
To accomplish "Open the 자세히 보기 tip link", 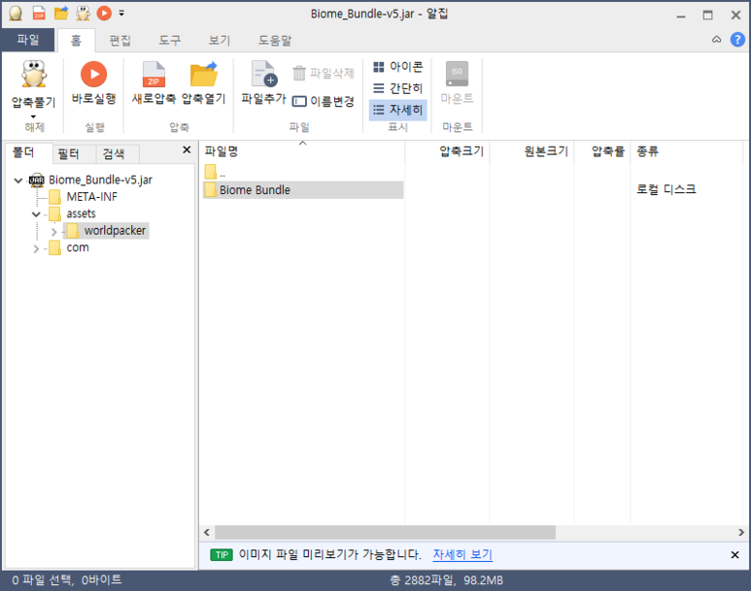I will pos(462,555).
